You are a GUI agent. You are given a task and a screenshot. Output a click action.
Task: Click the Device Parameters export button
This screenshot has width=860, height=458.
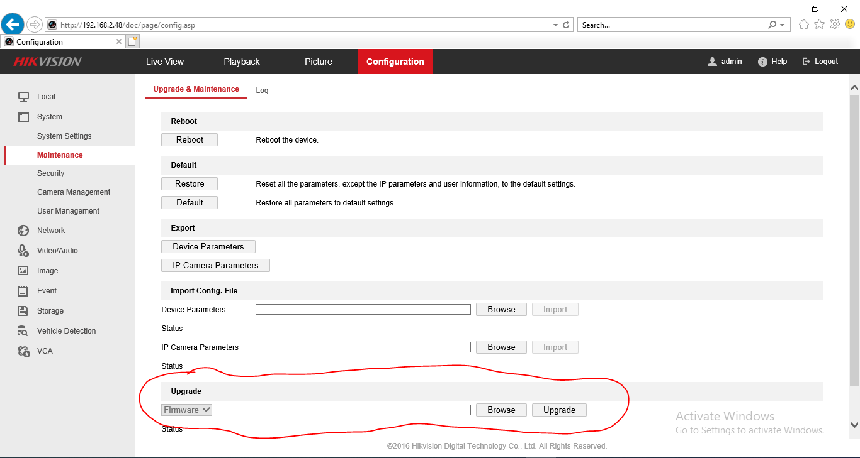[x=208, y=246]
